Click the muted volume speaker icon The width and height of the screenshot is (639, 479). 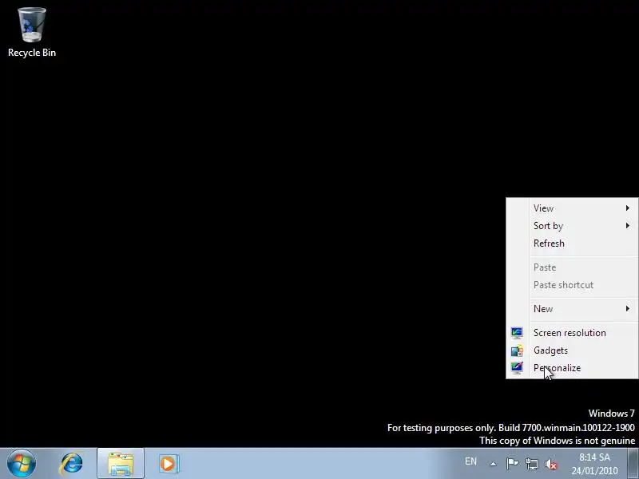tap(551, 464)
